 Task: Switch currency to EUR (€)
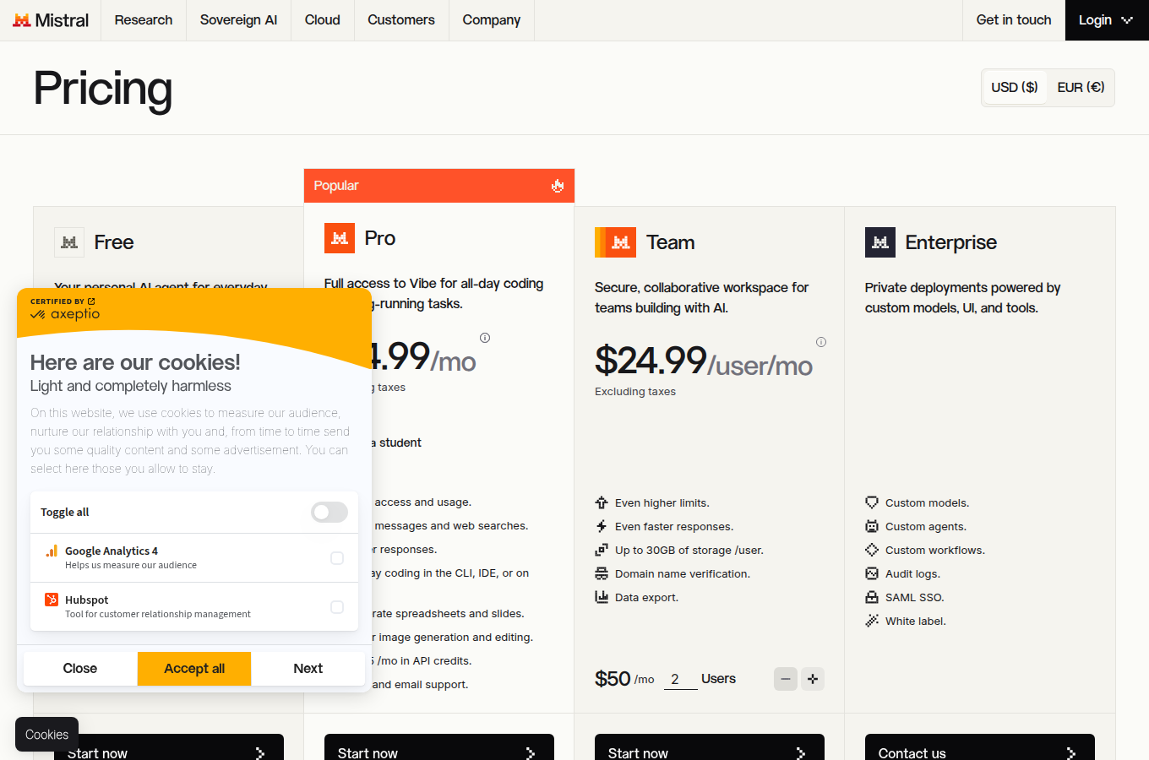[1081, 88]
